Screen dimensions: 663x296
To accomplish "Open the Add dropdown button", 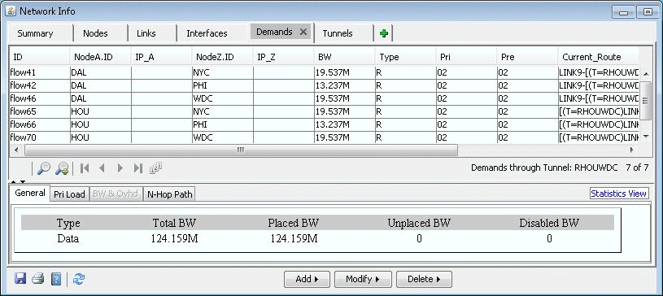I will click(x=307, y=279).
